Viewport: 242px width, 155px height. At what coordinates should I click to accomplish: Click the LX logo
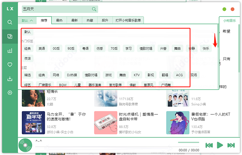10,9
